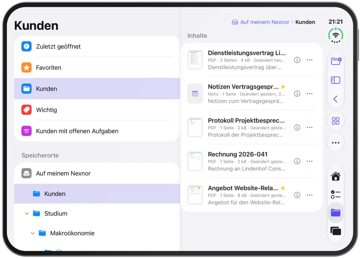The width and height of the screenshot is (361, 258).
Task: Click the Auf meinem Nexnor drive icon
Action: (26, 173)
